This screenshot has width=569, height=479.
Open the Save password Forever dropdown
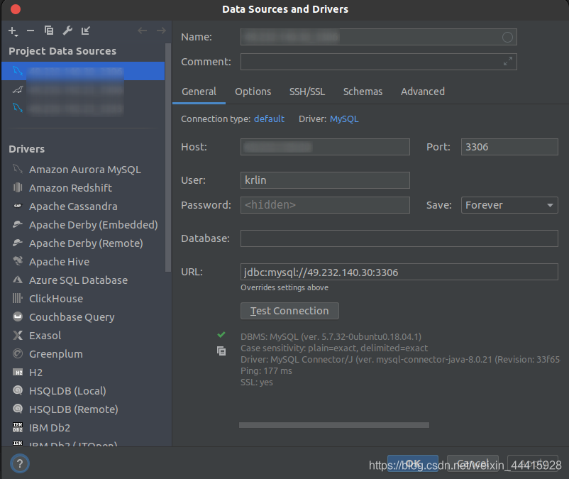coord(509,205)
